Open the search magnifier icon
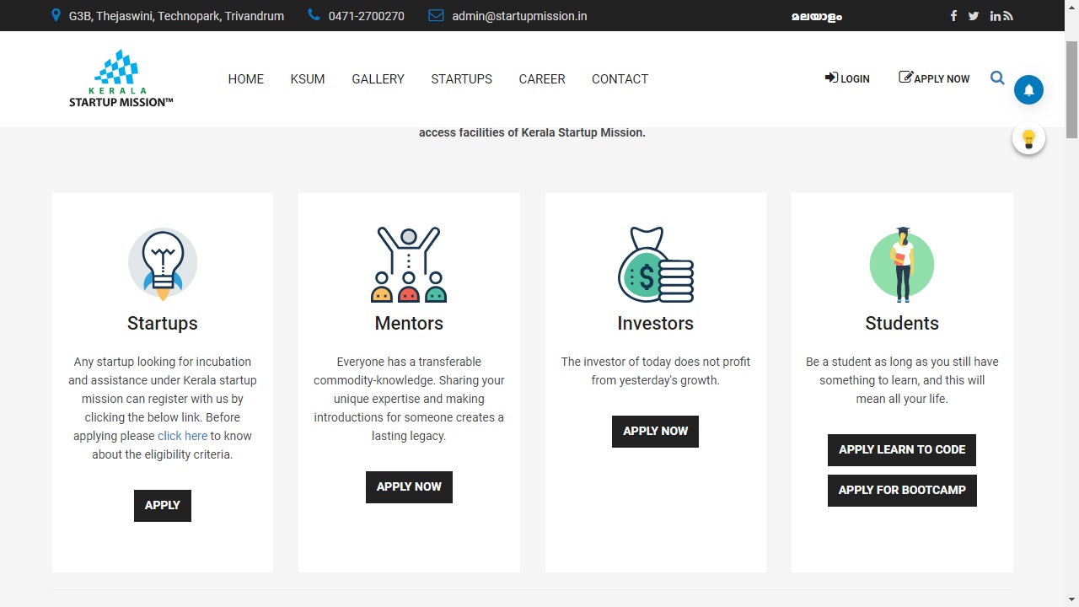This screenshot has width=1079, height=607. pos(997,78)
